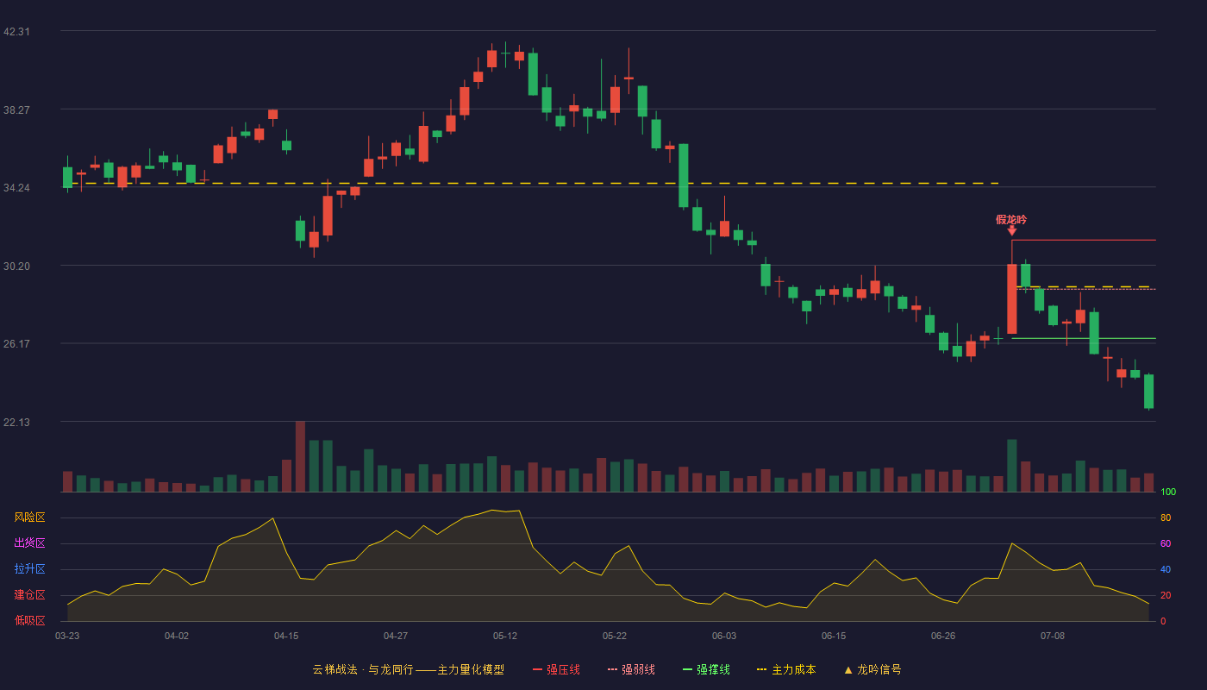Screen dimensions: 1207x690
Task: Click the red down-arrow under 假龙吟
Action: pyautogui.click(x=1011, y=231)
